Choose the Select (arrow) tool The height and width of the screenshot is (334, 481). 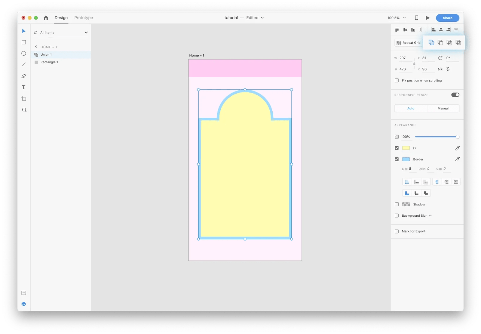24,31
